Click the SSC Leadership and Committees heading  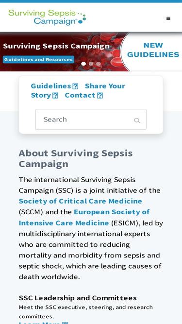click(78, 298)
